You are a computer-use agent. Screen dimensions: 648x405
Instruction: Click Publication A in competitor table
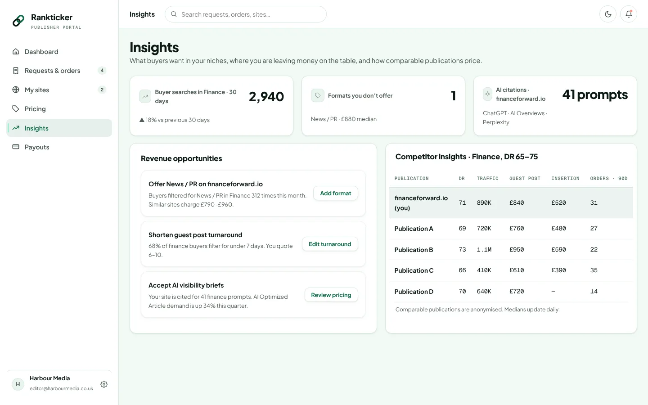(x=414, y=229)
